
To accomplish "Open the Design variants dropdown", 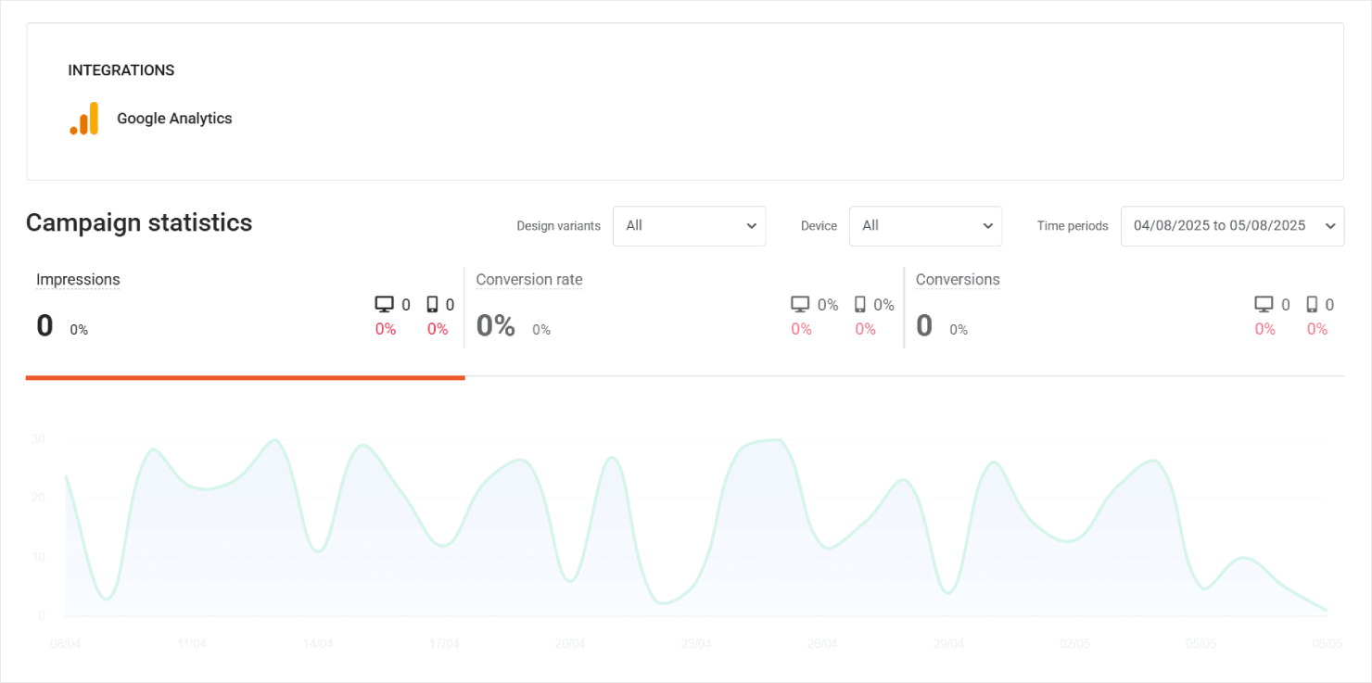I will pyautogui.click(x=690, y=225).
